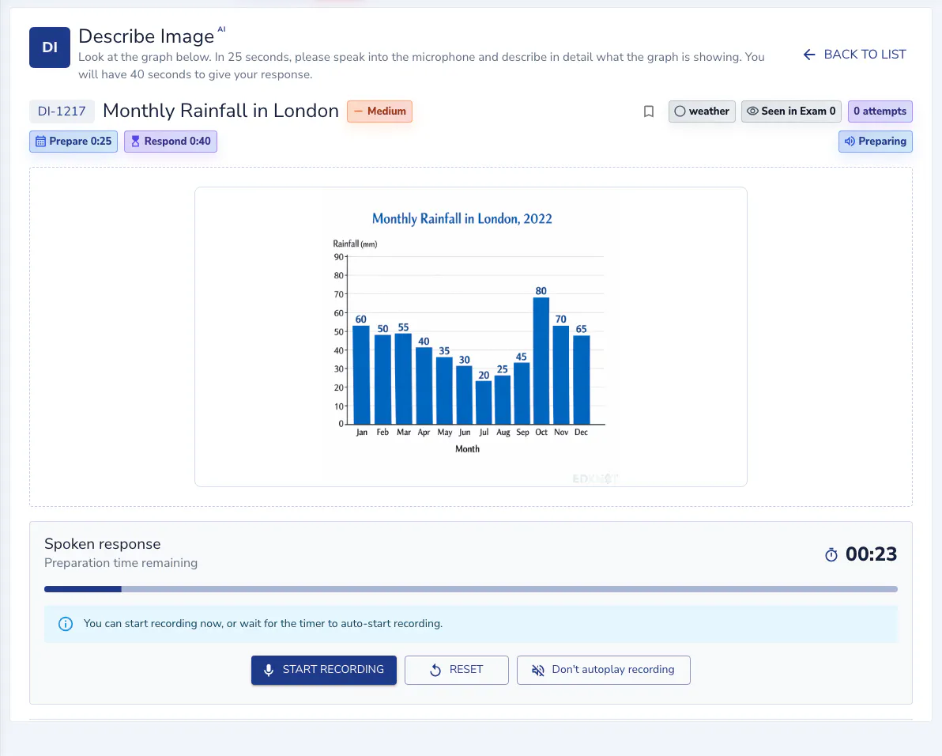Click the DI logo badge
Screen dimensions: 942x756
(50, 47)
